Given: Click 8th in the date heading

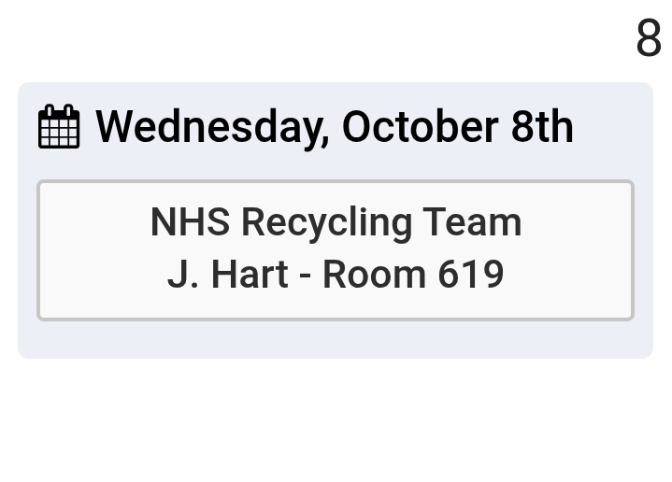Looking at the screenshot, I should (x=542, y=127).
